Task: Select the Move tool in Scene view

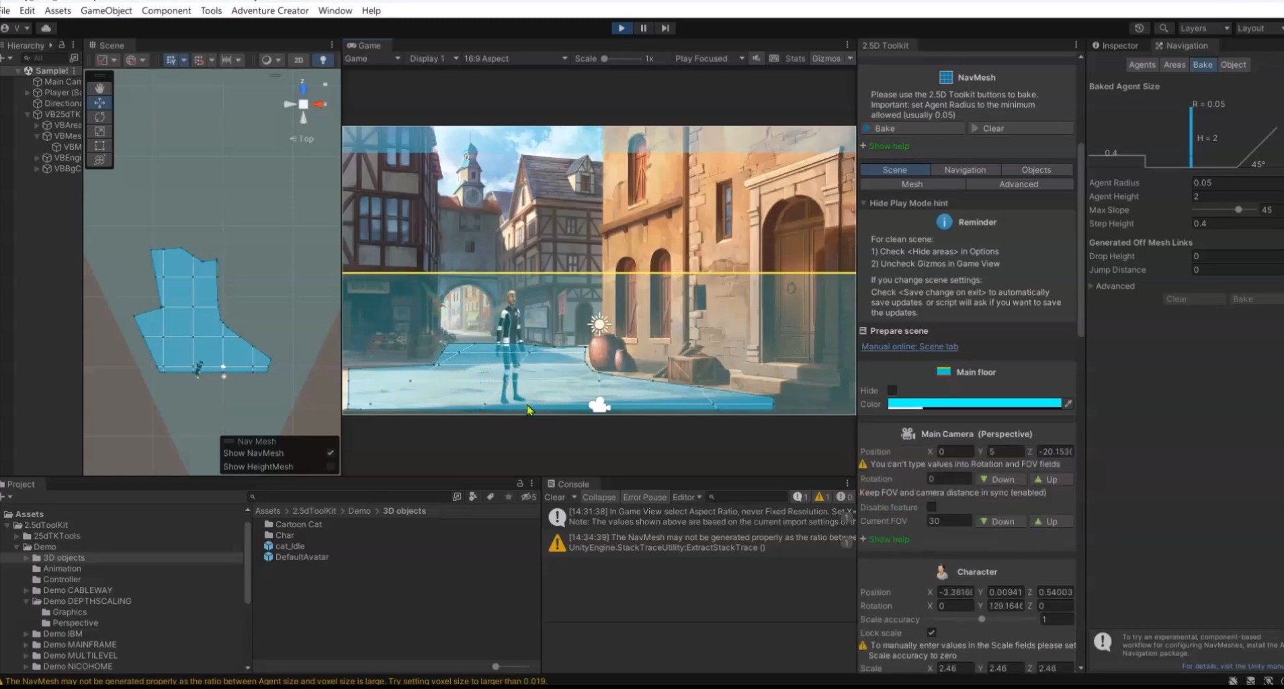Action: [x=99, y=103]
